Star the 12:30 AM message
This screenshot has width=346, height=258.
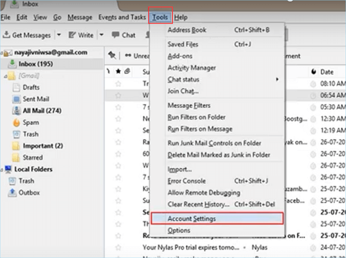click(118, 119)
